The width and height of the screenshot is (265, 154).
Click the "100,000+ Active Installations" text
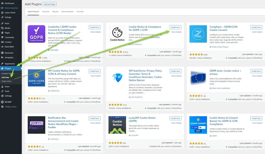point(120,108)
